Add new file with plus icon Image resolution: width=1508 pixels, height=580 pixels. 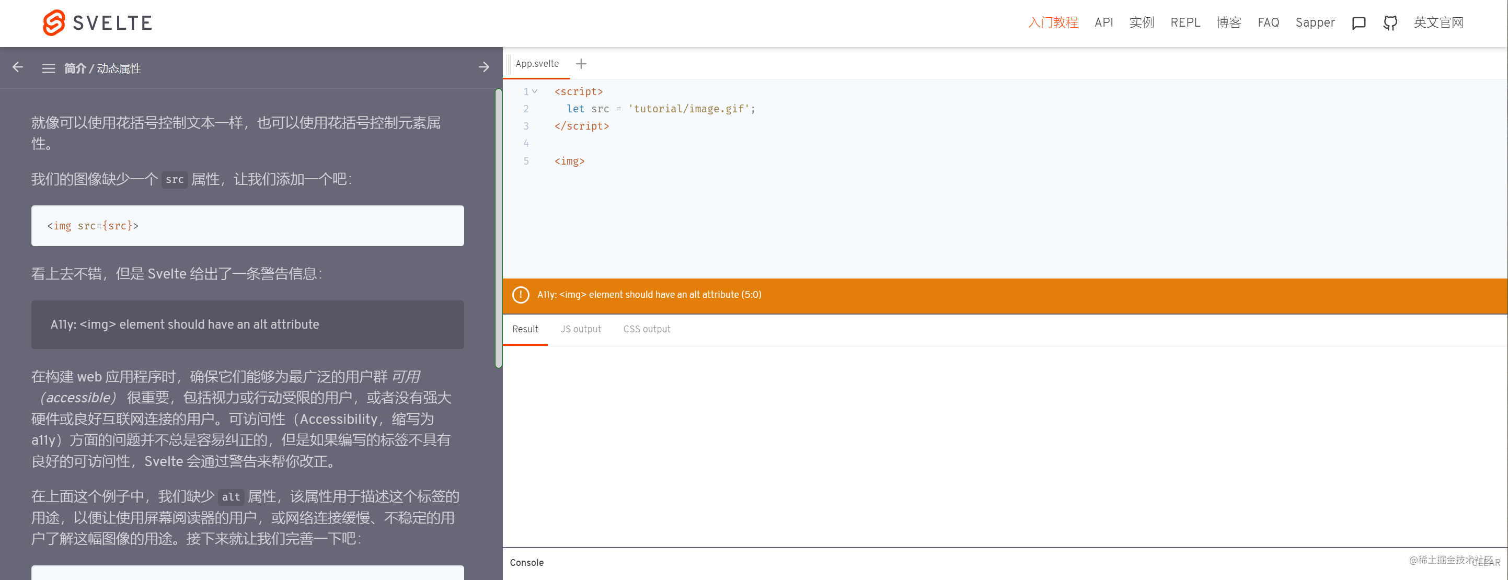click(581, 64)
